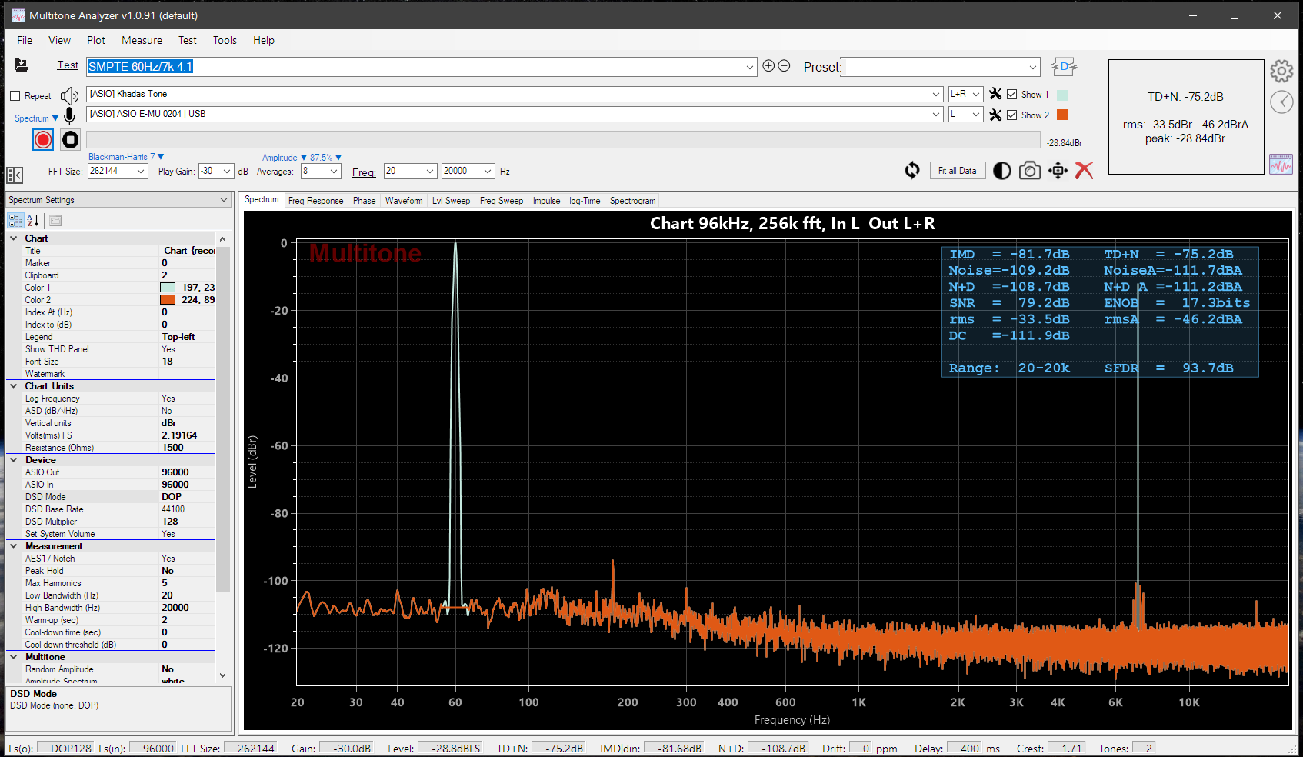Image resolution: width=1303 pixels, height=757 pixels.
Task: Toggle Show 1 checkbox
Action: point(1012,95)
